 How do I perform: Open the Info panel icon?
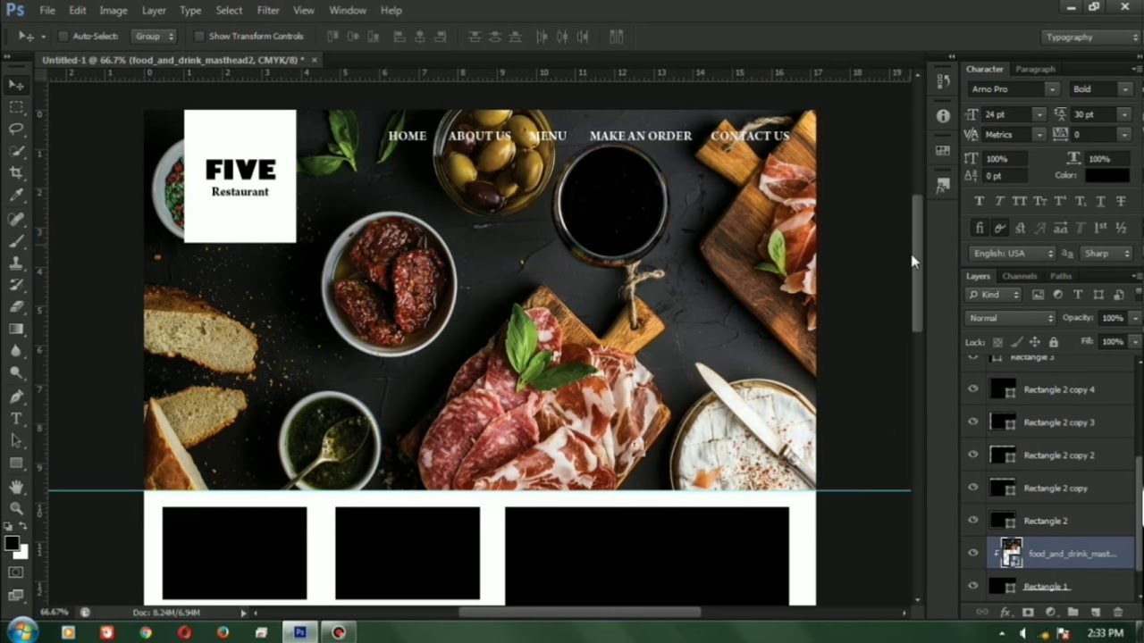[942, 116]
